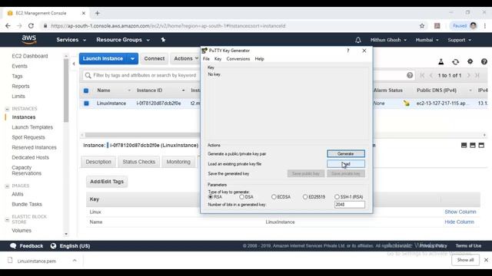Open the language globe icon

pyautogui.click(x=53, y=245)
